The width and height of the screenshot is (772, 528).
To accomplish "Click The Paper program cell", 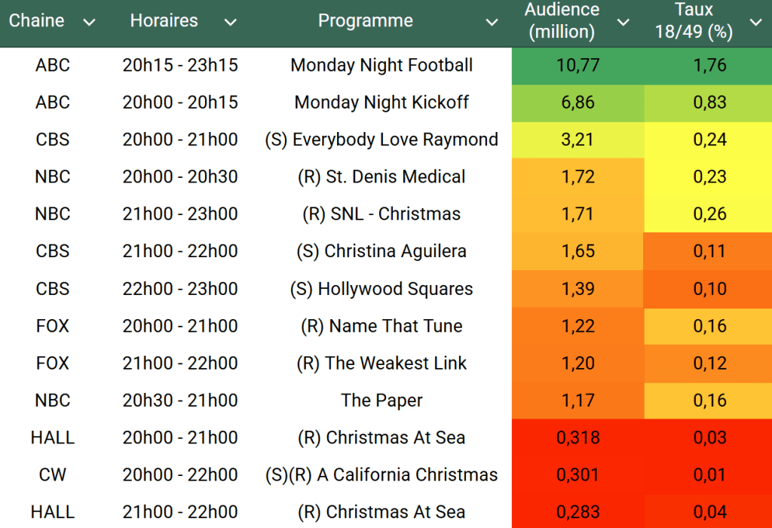I will click(x=381, y=401).
